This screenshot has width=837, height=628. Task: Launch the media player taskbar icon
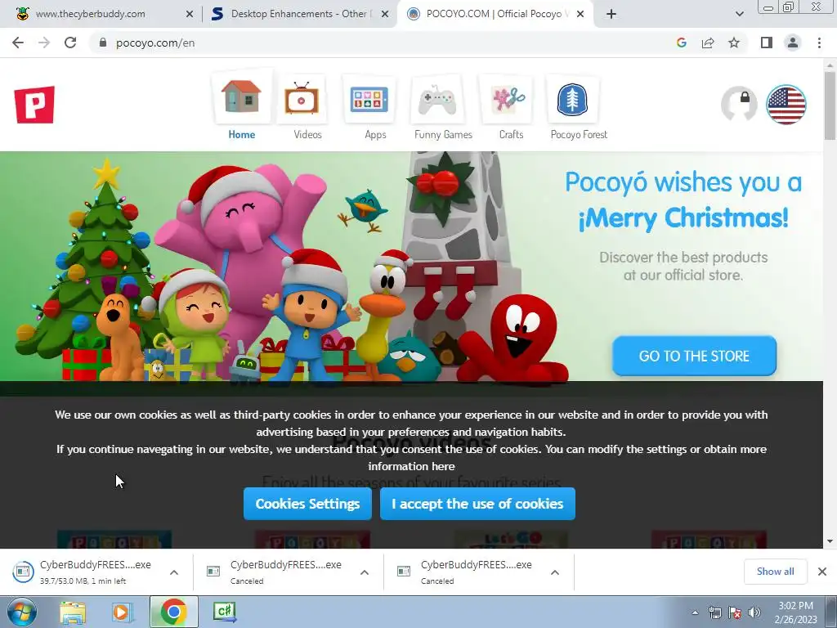coord(123,612)
